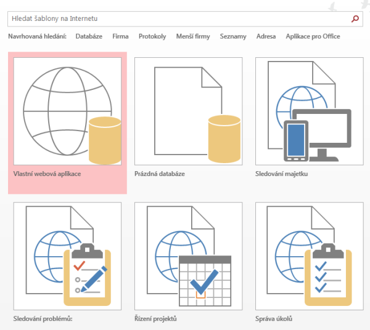Click the 'Řízení projektů' label
The image size is (370, 330).
click(155, 319)
